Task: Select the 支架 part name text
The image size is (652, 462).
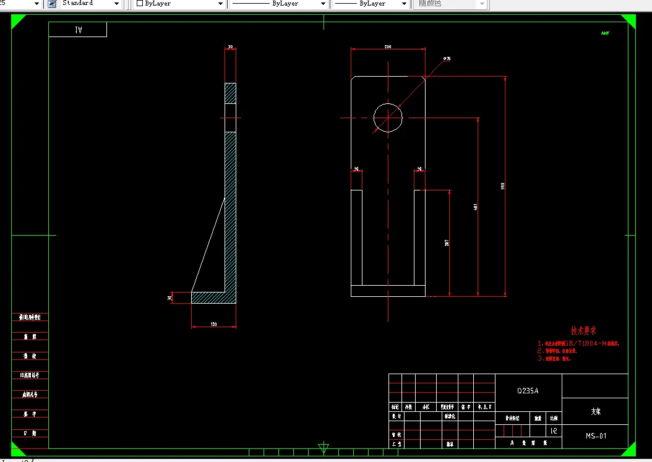Action: 596,411
